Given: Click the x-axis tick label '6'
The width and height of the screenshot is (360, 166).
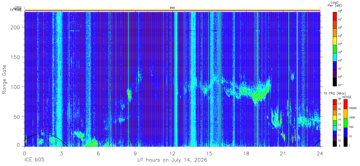Looking at the screenshot, I should (x=98, y=153).
